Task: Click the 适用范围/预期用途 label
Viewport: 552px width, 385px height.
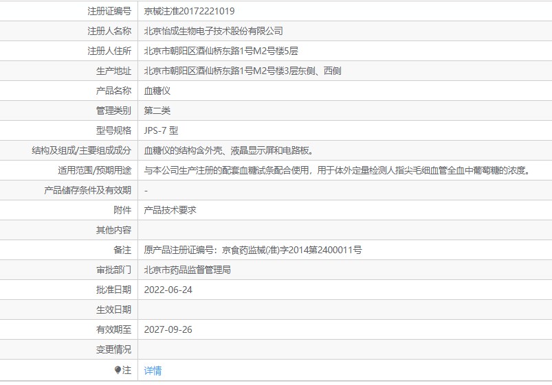Action: pos(94,170)
